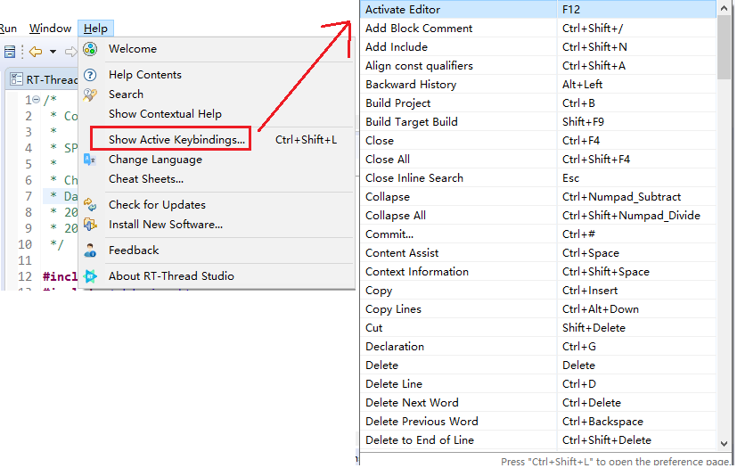Image resolution: width=737 pixels, height=468 pixels.
Task: Select the Content Assist row
Action: (x=538, y=253)
